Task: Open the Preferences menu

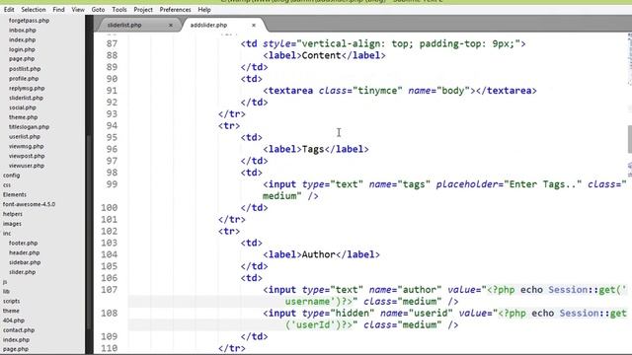Action: pyautogui.click(x=175, y=9)
